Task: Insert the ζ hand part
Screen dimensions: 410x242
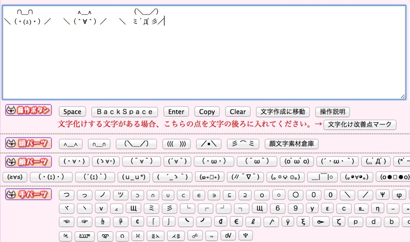Action: click(x=339, y=222)
